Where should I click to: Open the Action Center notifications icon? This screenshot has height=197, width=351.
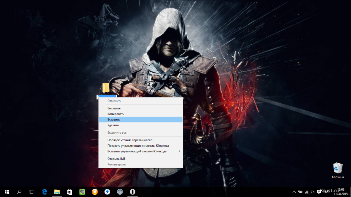click(319, 192)
